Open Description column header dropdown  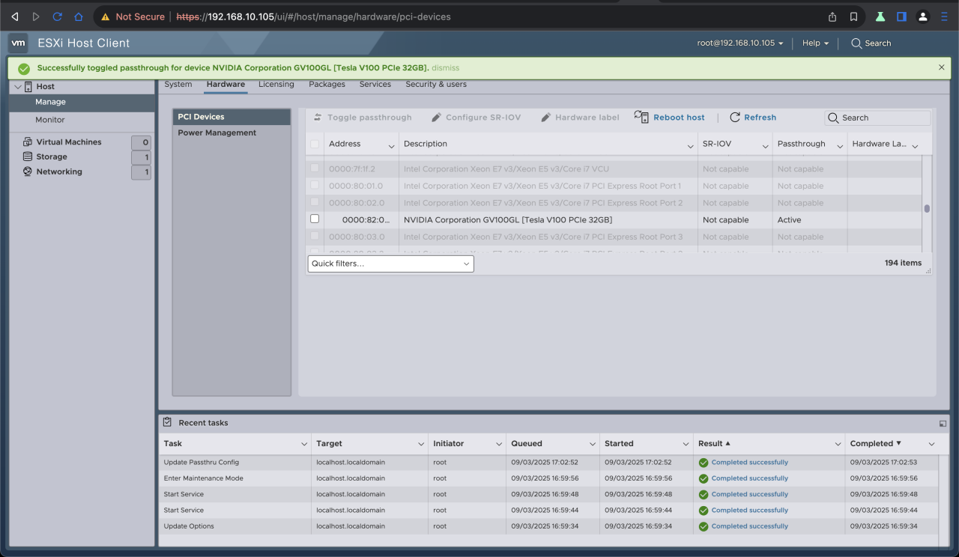[690, 145]
